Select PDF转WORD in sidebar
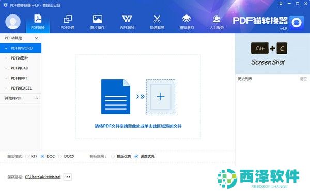 click(x=21, y=48)
